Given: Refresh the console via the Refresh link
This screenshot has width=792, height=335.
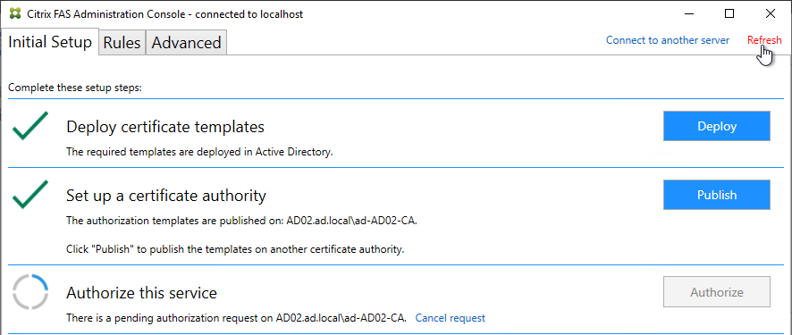Looking at the screenshot, I should click(764, 40).
